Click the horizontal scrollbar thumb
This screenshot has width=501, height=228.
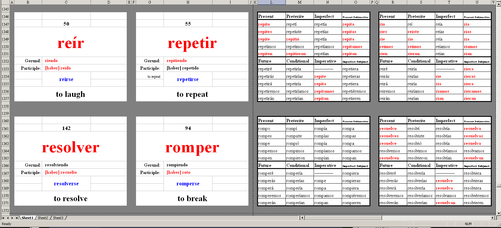tap(343, 218)
